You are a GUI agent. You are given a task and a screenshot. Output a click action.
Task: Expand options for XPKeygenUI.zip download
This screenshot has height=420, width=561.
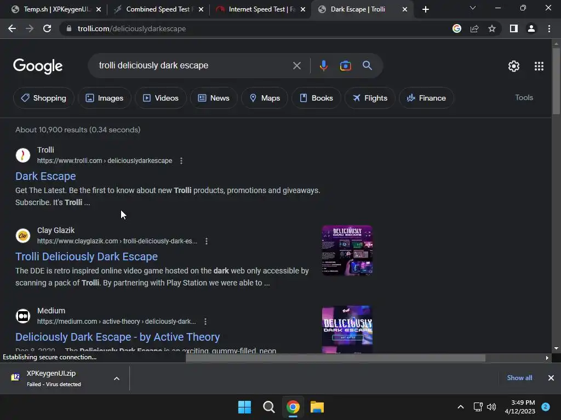[x=117, y=378]
